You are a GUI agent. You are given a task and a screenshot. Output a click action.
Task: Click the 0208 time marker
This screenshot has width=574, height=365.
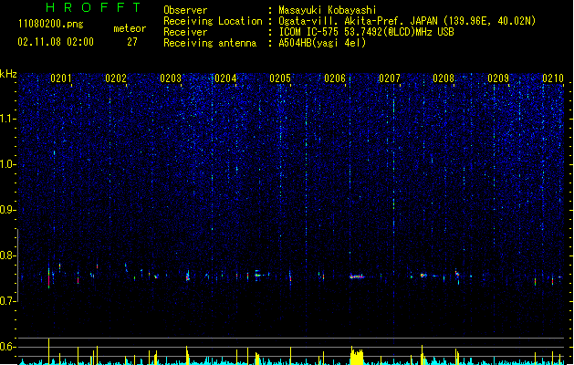(x=444, y=78)
